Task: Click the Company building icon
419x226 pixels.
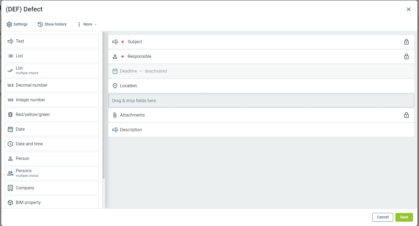Action: click(10, 188)
